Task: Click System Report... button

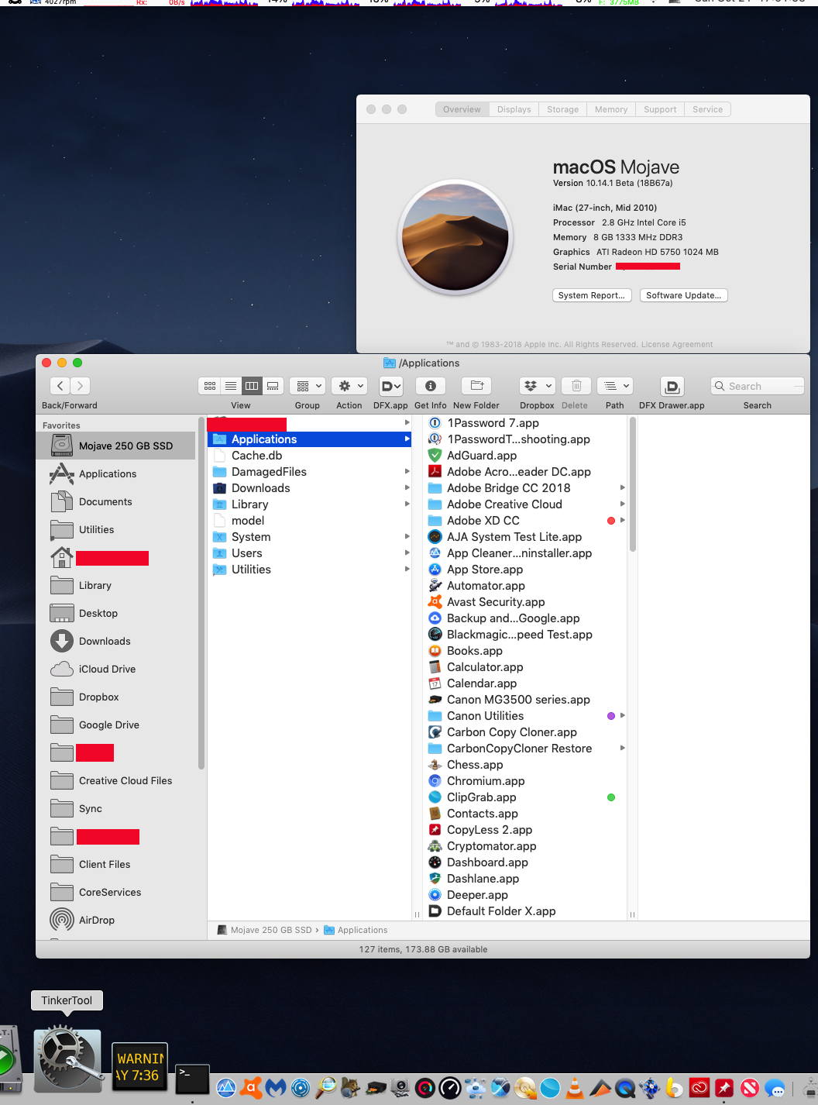Action: point(592,295)
